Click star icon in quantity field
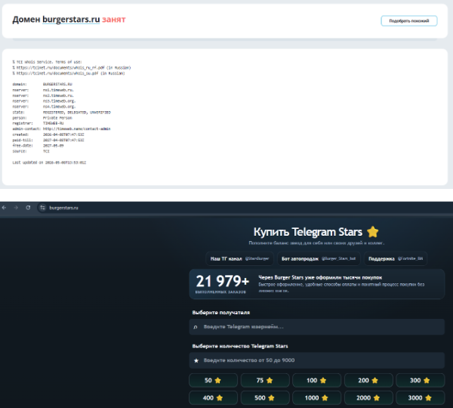The image size is (453, 408). pyautogui.click(x=196, y=360)
